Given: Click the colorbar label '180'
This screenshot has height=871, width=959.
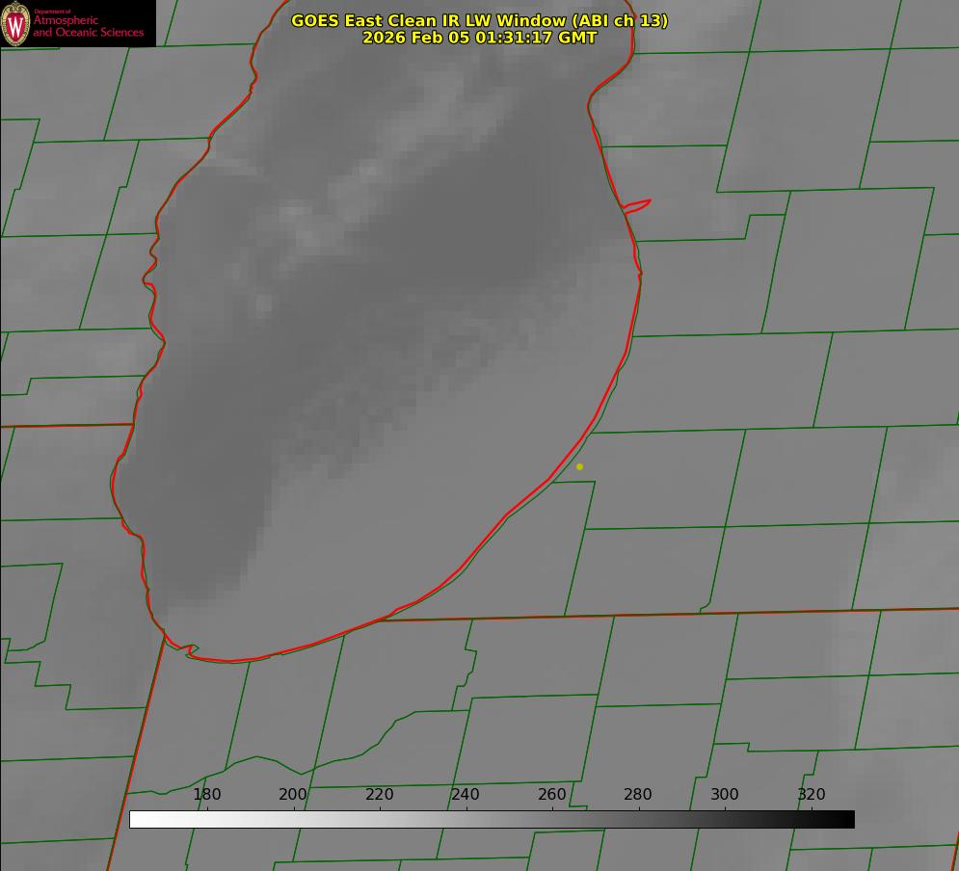Looking at the screenshot, I should click(x=206, y=794).
